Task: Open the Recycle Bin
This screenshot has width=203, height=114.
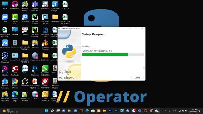Action: point(15,44)
